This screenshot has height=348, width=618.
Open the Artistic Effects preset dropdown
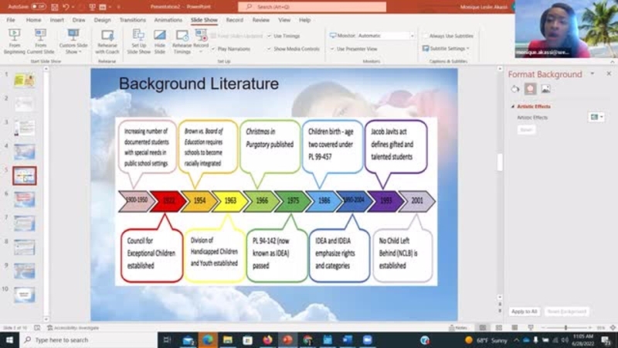click(596, 118)
